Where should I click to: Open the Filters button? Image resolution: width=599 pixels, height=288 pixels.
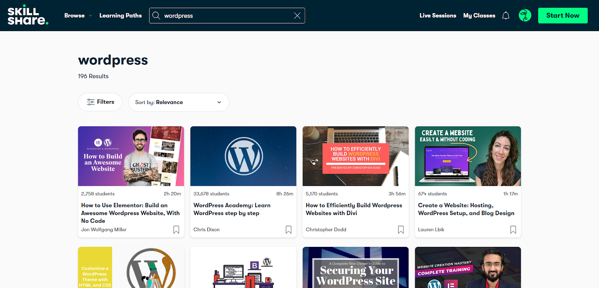[x=100, y=102]
